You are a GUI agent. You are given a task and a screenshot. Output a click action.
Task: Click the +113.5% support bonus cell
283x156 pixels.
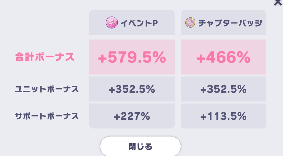coord(223,116)
